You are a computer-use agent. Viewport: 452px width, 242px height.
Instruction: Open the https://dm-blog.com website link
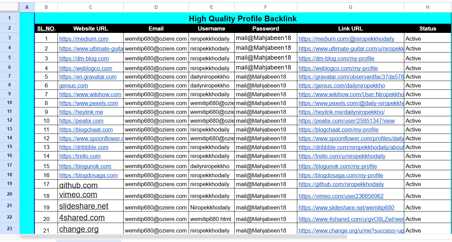tap(84, 58)
